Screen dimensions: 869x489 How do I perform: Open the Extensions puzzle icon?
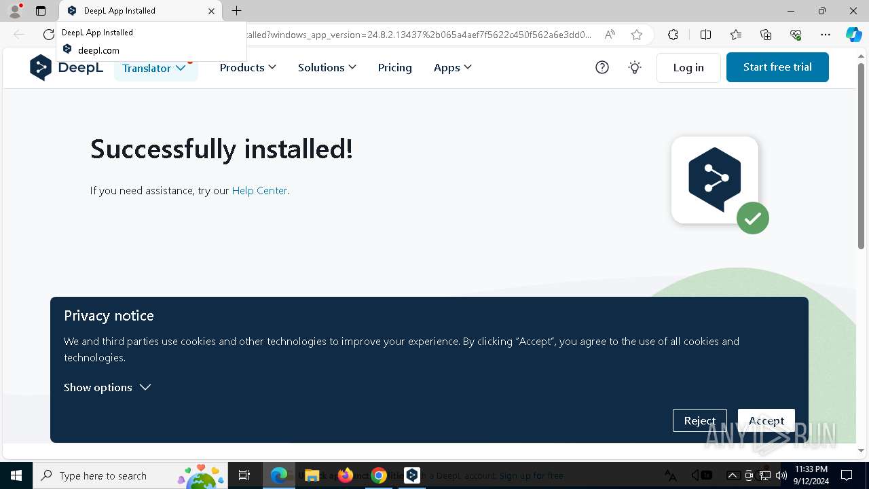[x=673, y=35]
